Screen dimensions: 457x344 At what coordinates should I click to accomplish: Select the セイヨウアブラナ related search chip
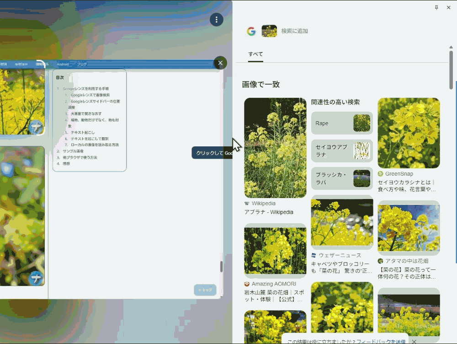pyautogui.click(x=342, y=150)
